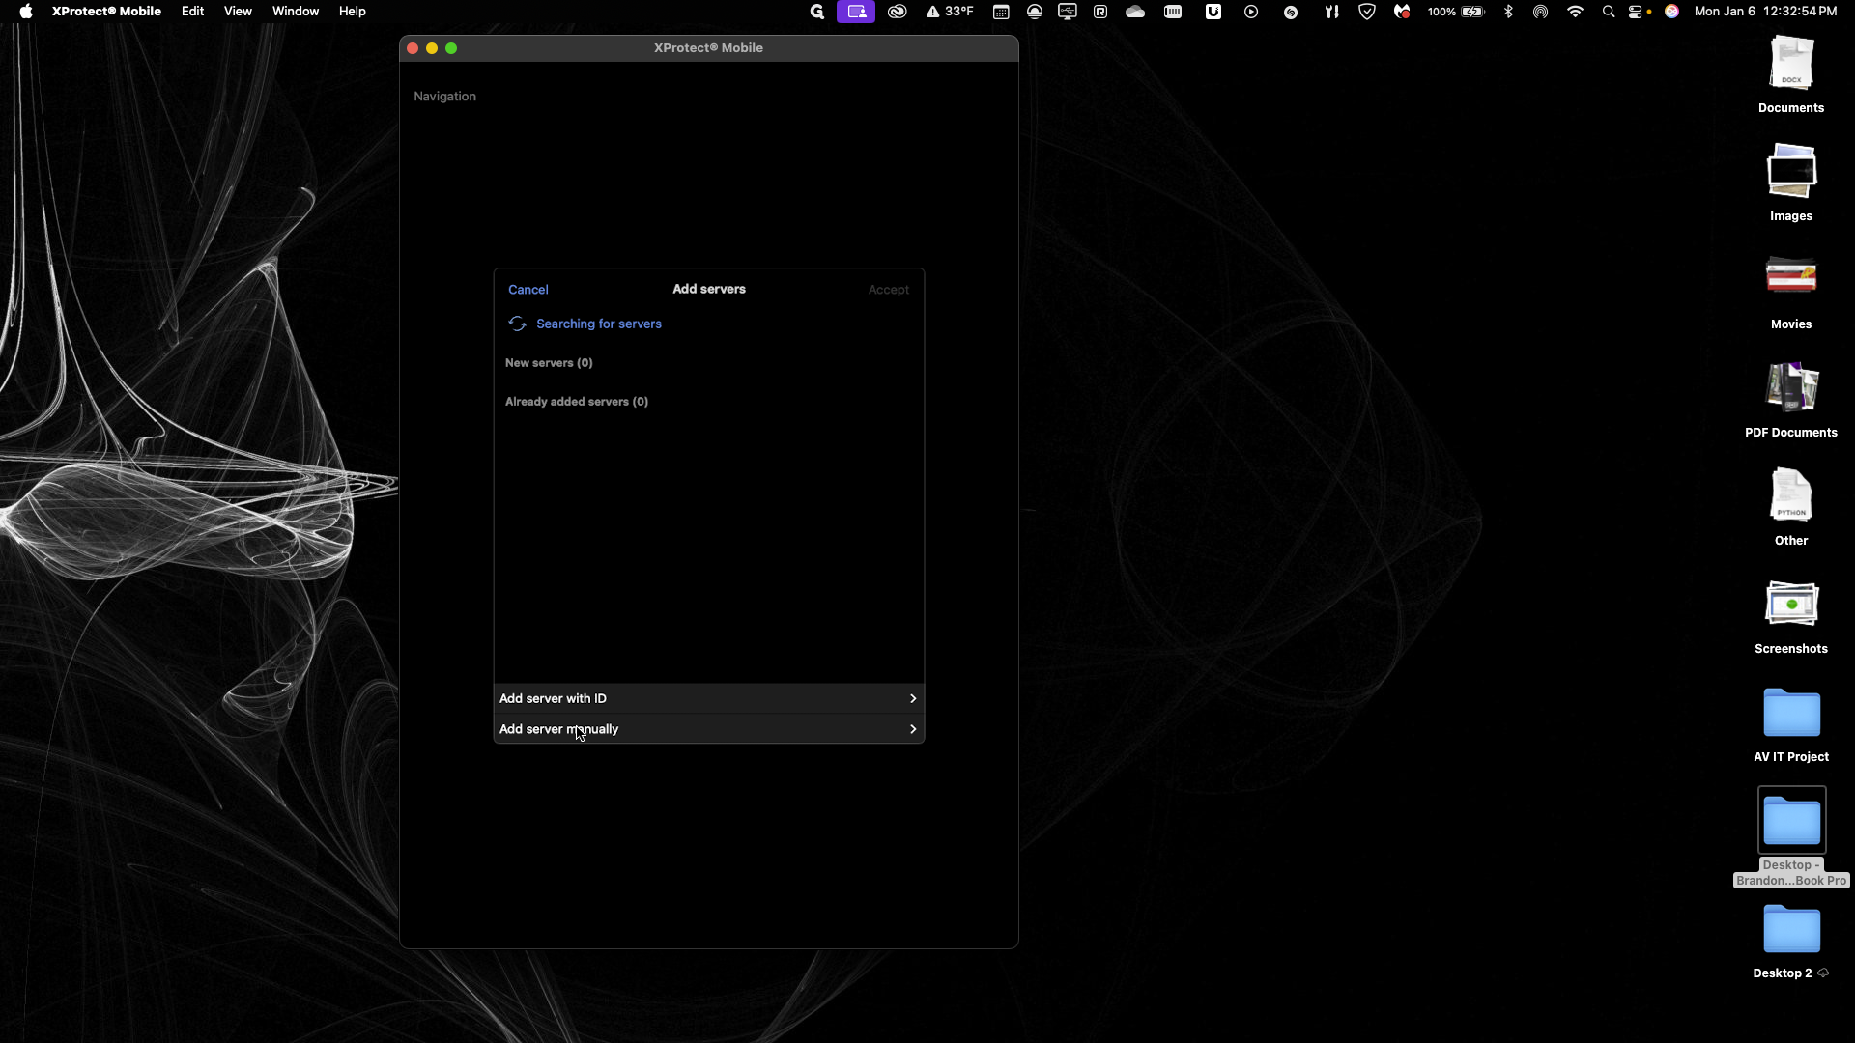Zoom the XProtect Mobile window with green button
The height and width of the screenshot is (1043, 1855).
(x=451, y=48)
